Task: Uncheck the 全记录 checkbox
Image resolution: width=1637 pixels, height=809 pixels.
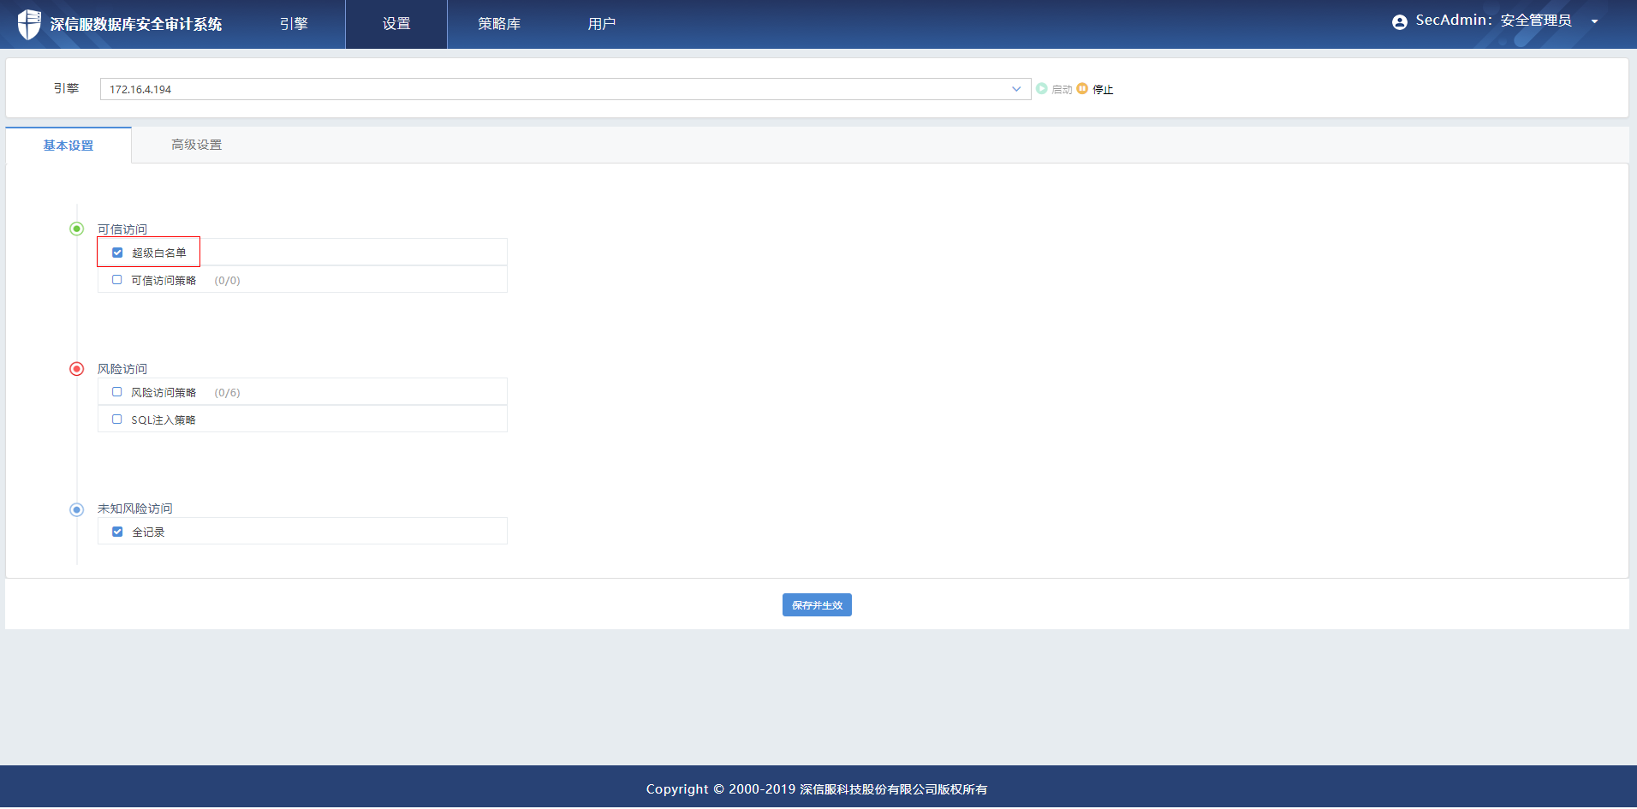Action: [x=117, y=532]
